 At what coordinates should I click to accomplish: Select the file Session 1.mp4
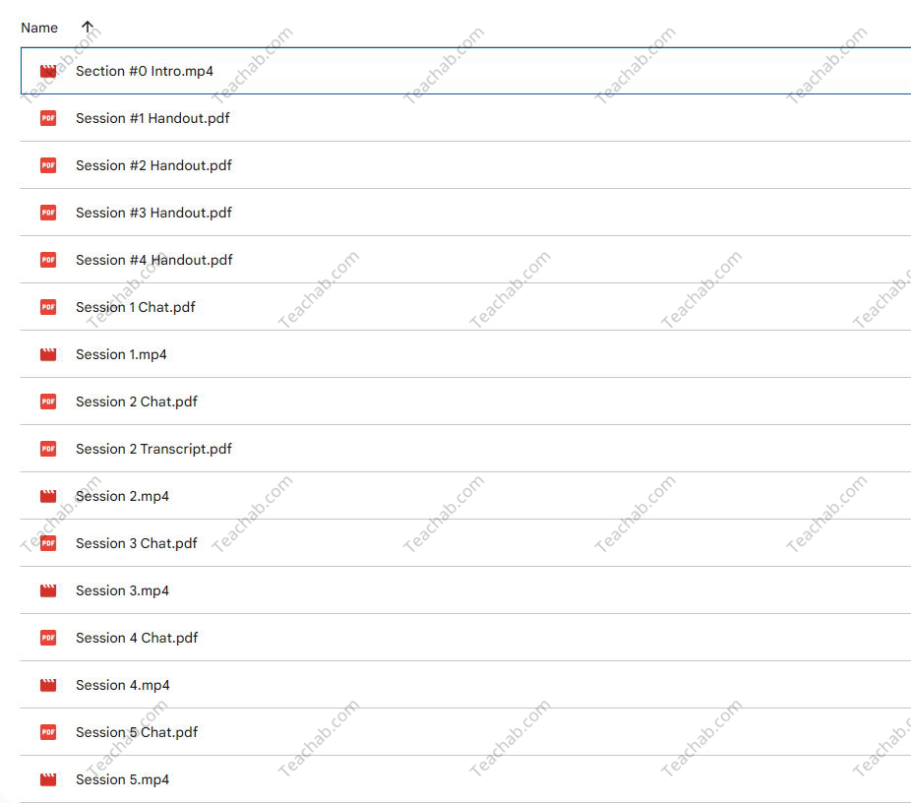(466, 354)
